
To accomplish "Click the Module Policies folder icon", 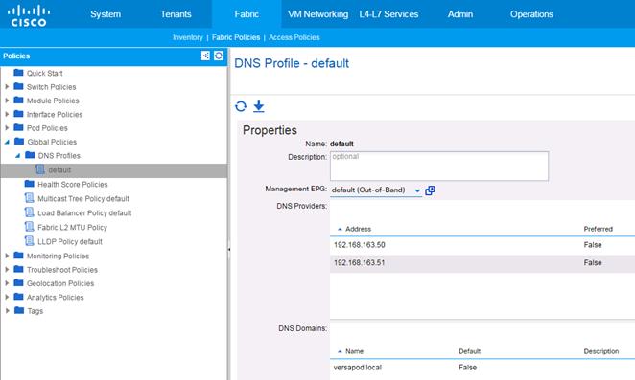I will pyautogui.click(x=18, y=100).
